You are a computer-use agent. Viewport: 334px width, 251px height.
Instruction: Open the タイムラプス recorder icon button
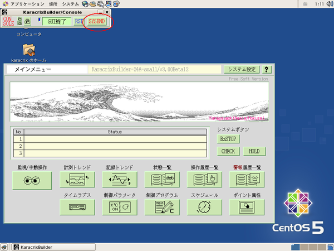click(77, 207)
